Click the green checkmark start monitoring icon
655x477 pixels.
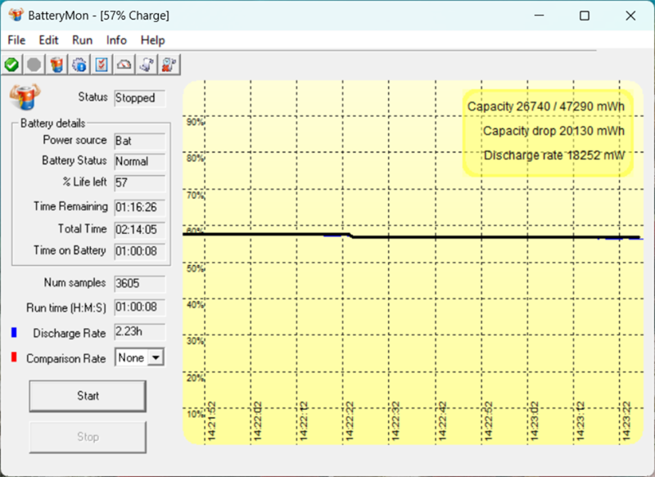click(x=11, y=65)
